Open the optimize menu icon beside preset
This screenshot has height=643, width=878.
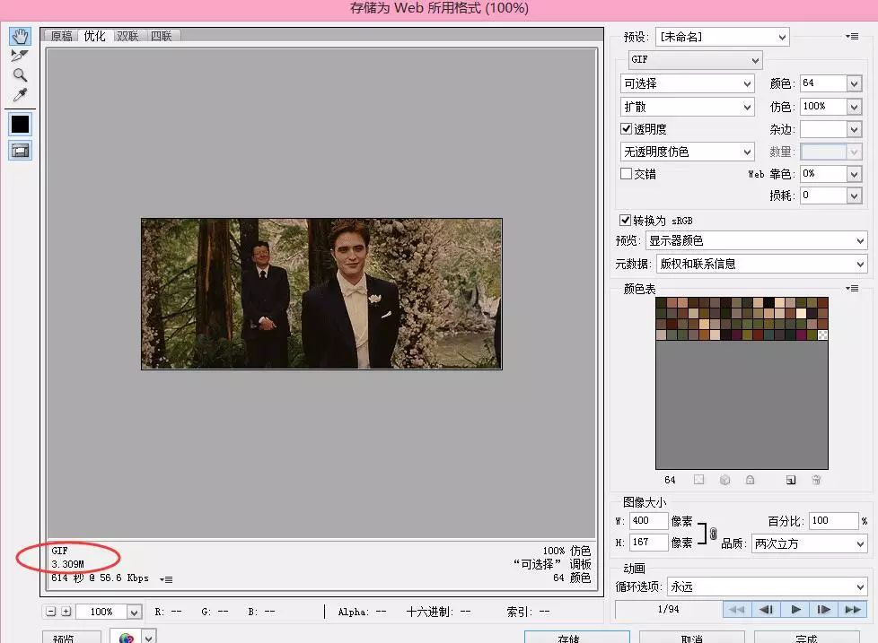(852, 37)
